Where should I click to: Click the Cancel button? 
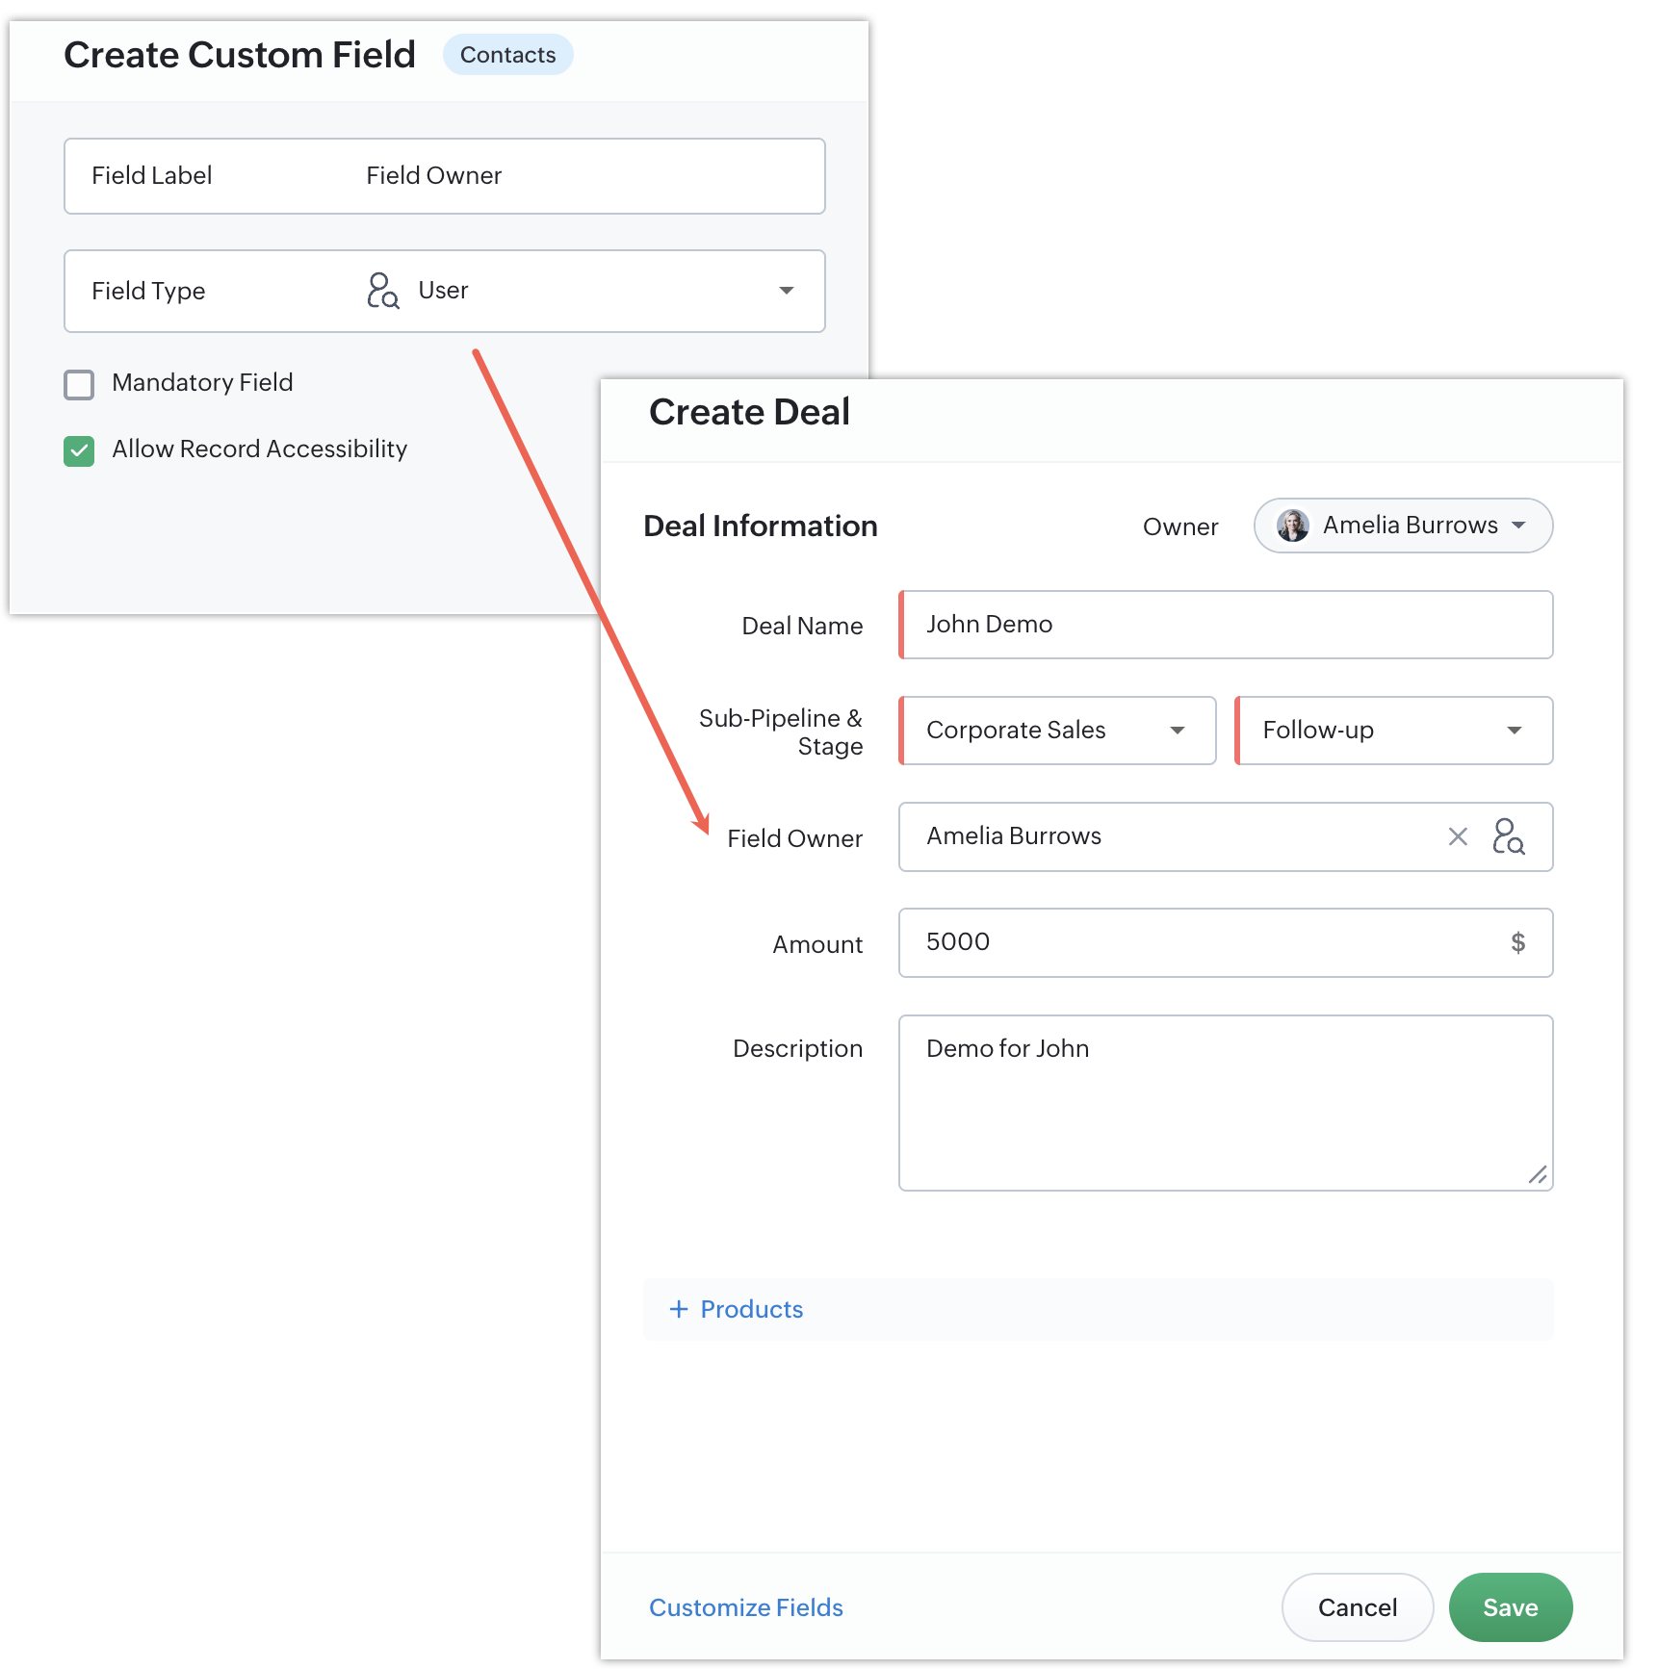click(1357, 1607)
